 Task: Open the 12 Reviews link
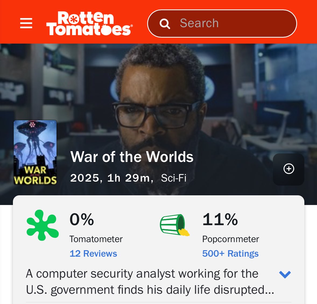click(93, 253)
